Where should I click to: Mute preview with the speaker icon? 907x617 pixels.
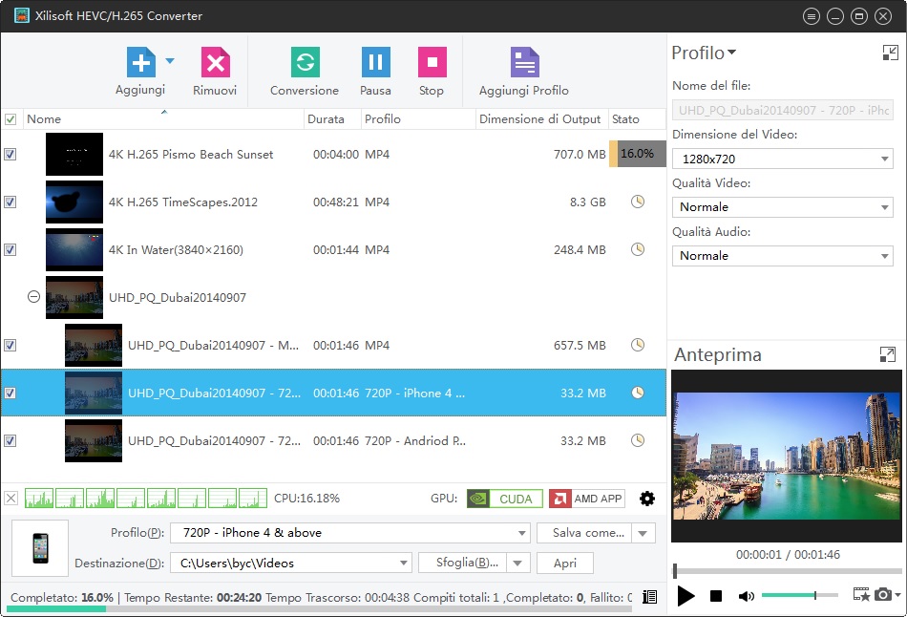[747, 596]
